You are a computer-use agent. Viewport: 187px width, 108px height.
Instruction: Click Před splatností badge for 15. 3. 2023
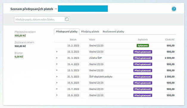(143, 52)
